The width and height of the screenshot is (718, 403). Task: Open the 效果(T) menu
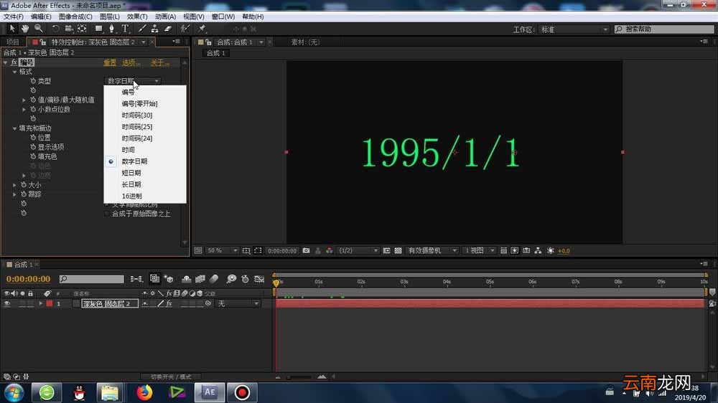coord(137,16)
